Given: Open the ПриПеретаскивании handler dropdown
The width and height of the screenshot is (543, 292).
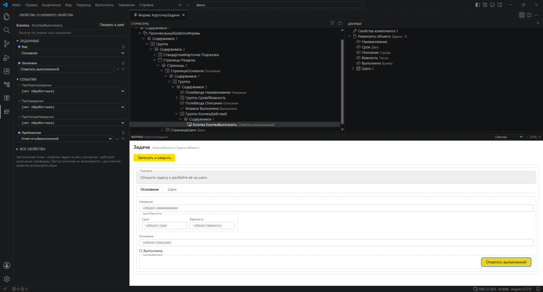Looking at the screenshot, I should tap(71, 91).
